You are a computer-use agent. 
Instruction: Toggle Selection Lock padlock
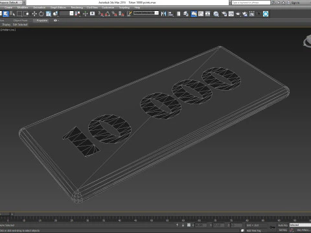[183, 225]
